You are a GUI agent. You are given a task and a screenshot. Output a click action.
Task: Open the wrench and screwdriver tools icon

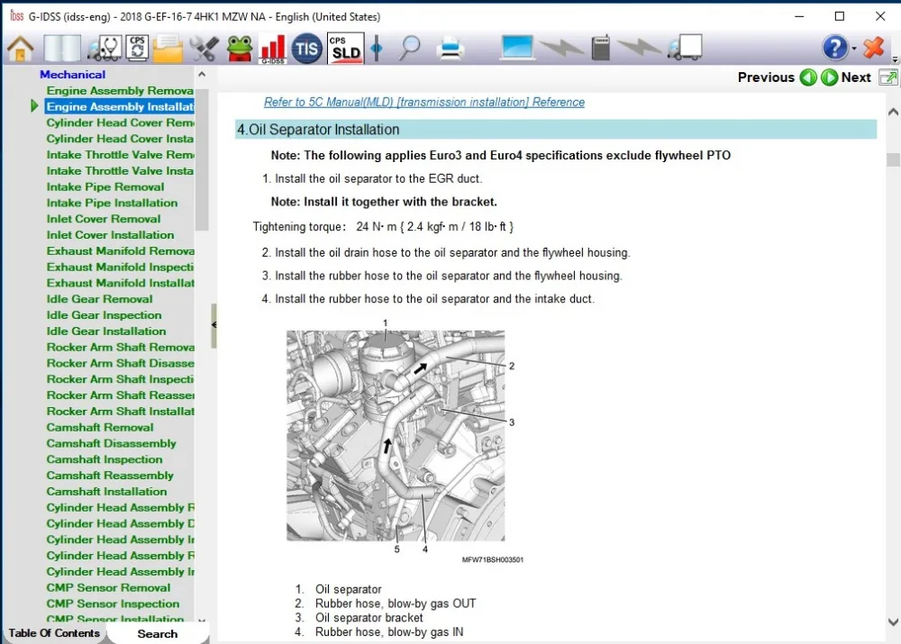[x=204, y=49]
